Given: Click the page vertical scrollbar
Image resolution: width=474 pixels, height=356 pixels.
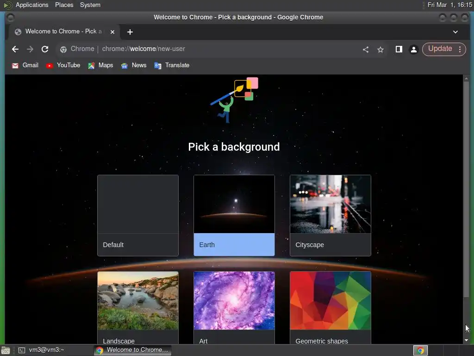Looking at the screenshot, I should pos(466,188).
